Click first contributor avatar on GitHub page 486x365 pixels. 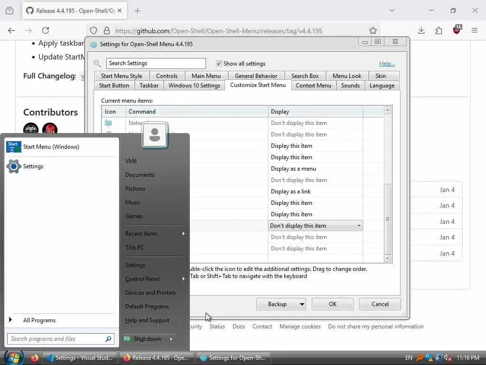31,128
